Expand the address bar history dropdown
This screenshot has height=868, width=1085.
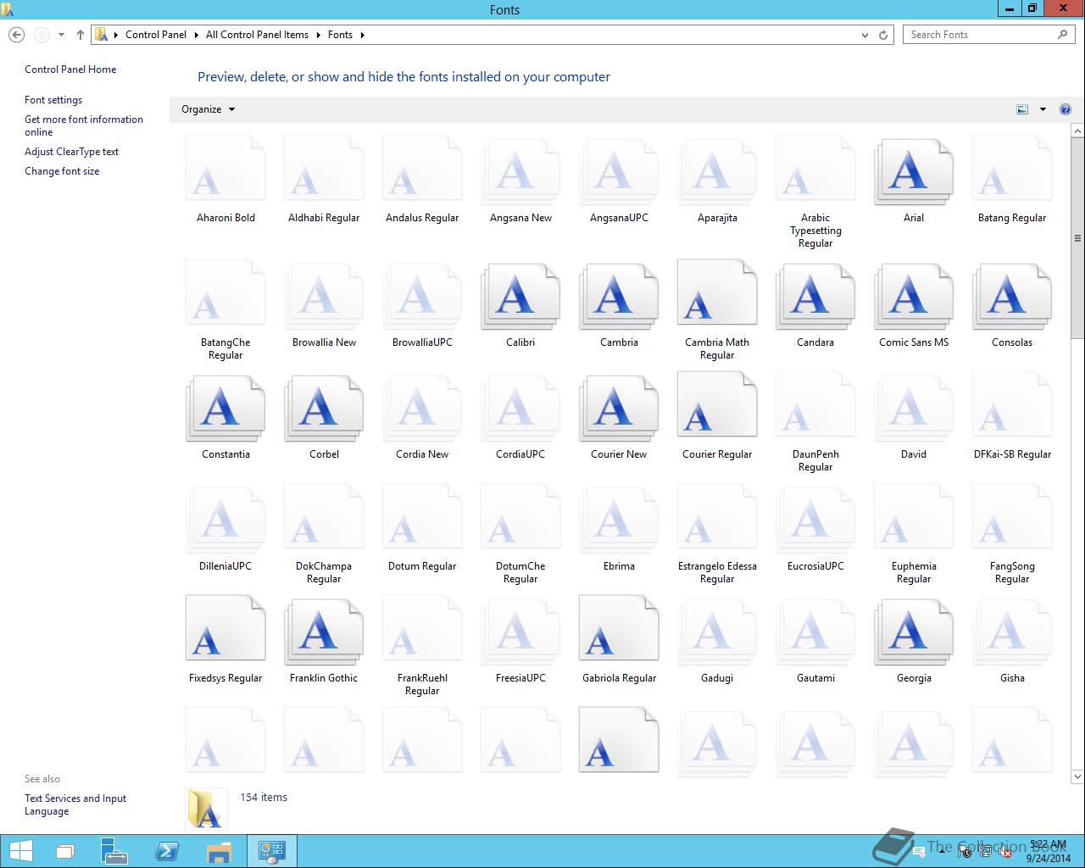click(x=865, y=35)
